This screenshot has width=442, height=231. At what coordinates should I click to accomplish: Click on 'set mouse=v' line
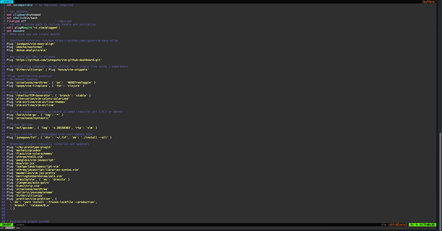coord(15,31)
